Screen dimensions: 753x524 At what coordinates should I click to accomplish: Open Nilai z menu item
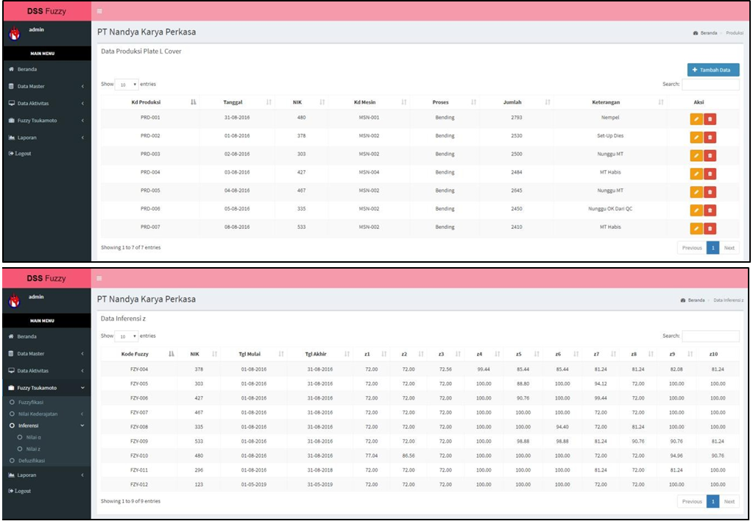(33, 449)
